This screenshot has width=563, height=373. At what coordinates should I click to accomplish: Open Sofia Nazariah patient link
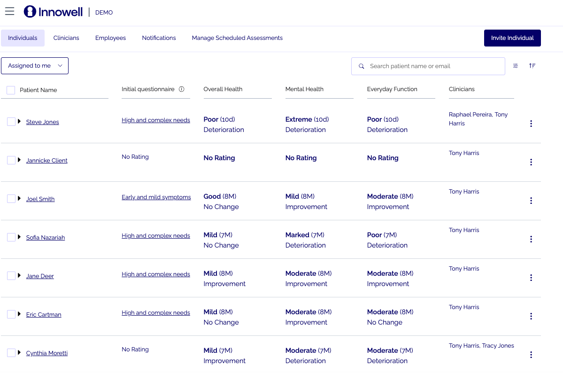click(46, 238)
